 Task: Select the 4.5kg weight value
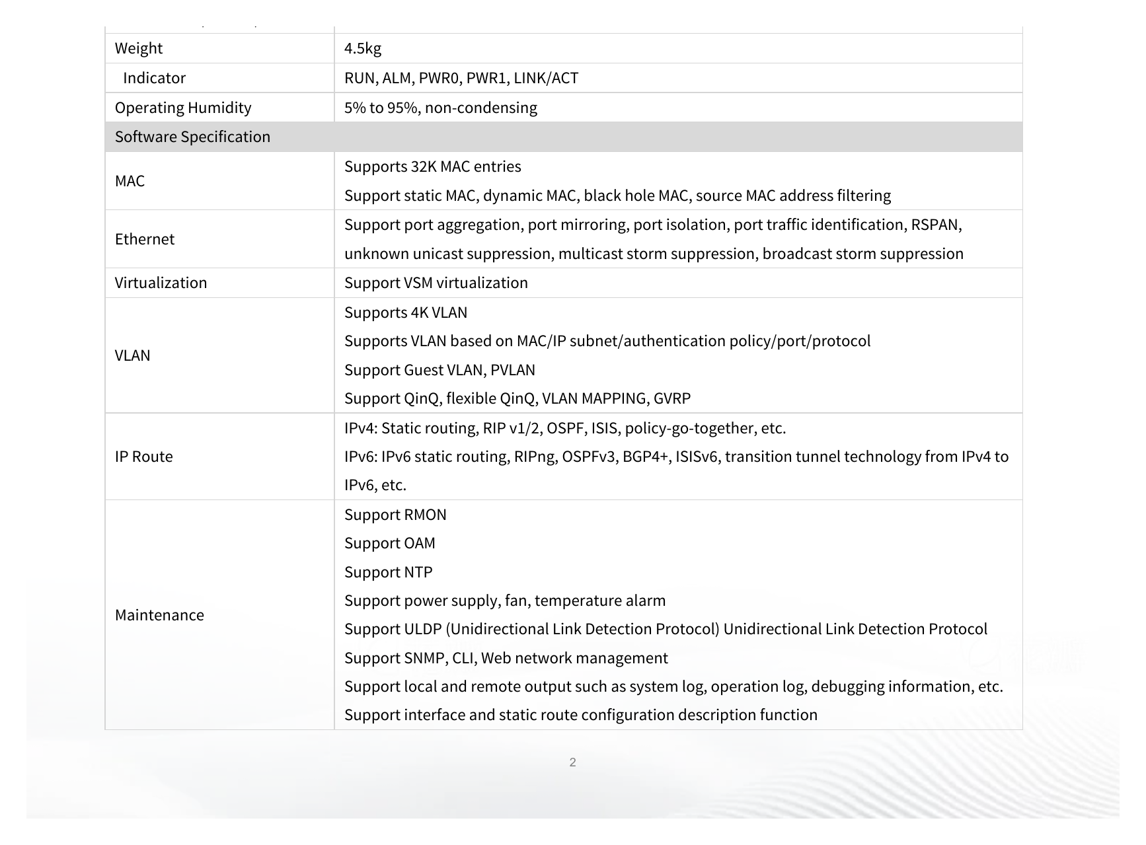click(363, 48)
